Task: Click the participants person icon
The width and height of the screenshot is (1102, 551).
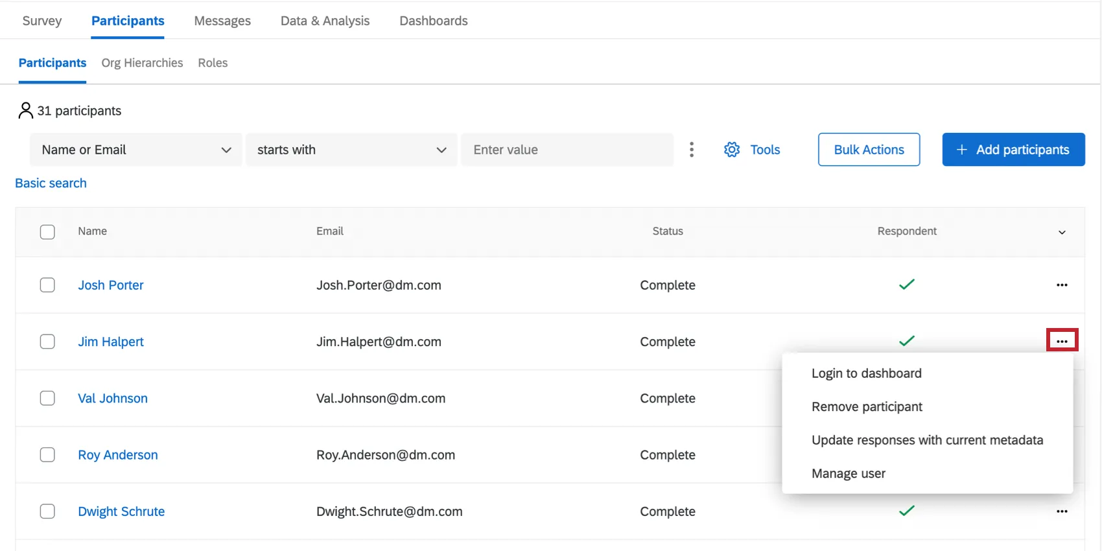Action: pos(25,111)
